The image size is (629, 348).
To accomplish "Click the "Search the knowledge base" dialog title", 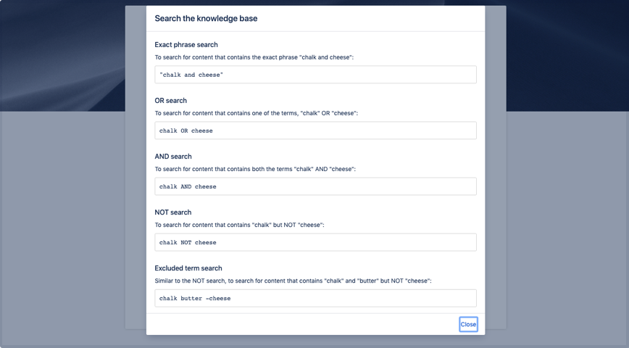I will coord(206,18).
